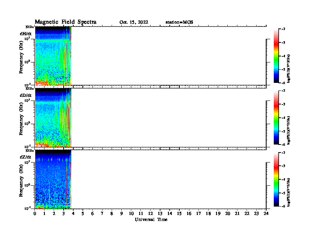The height and width of the screenshot is (245, 317).
Task: Click the "19" hour tick label
Action: tap(218, 213)
